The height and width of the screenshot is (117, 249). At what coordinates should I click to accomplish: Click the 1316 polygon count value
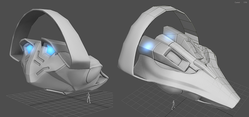(245, 2)
